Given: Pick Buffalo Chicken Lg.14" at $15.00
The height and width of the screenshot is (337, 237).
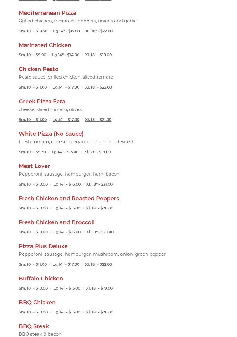Looking at the screenshot, I should [x=67, y=288].
